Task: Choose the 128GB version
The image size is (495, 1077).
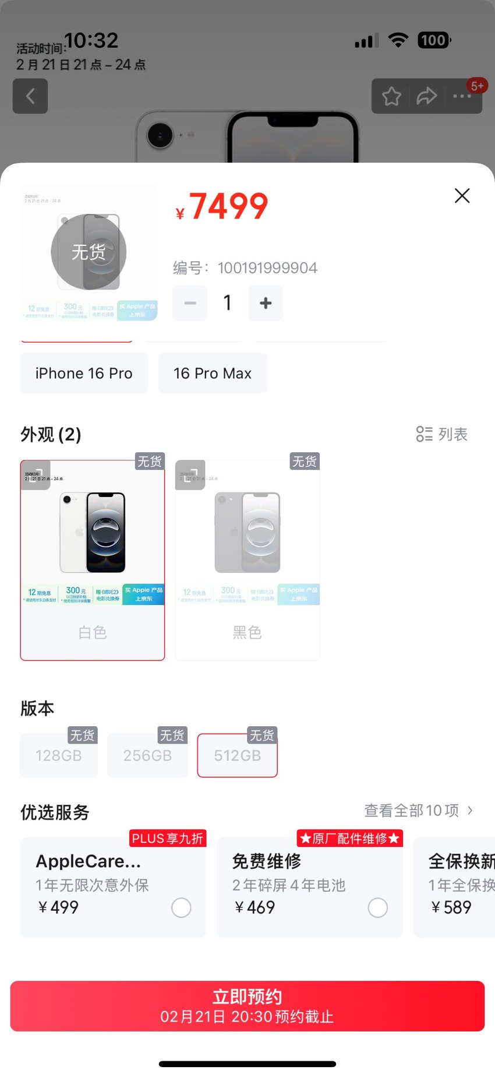Action: [x=59, y=755]
